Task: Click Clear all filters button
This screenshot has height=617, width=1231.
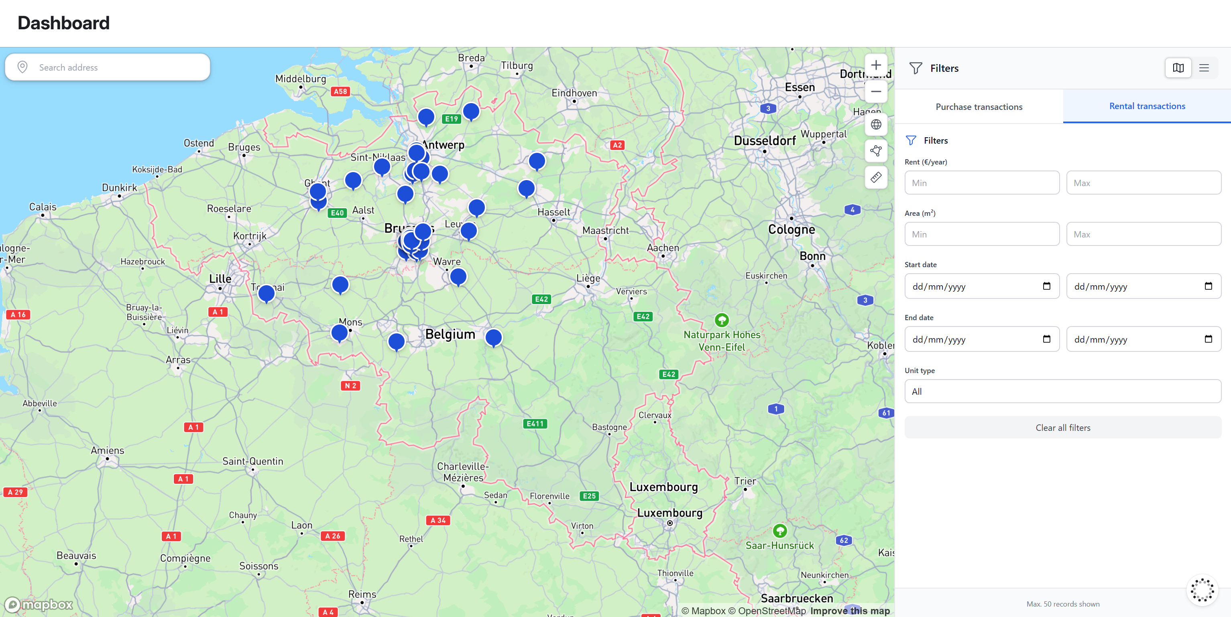Action: (1063, 427)
